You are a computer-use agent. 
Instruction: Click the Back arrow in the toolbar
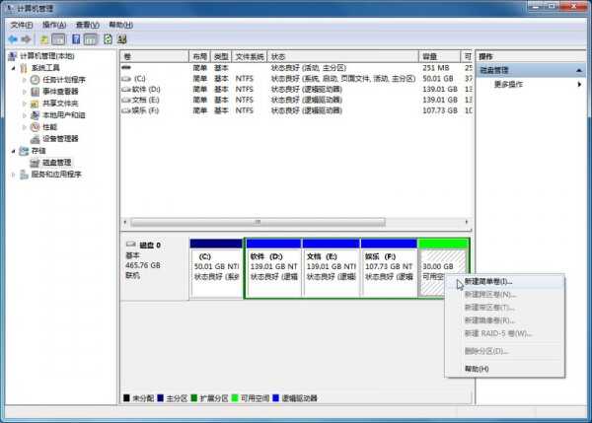(12, 38)
